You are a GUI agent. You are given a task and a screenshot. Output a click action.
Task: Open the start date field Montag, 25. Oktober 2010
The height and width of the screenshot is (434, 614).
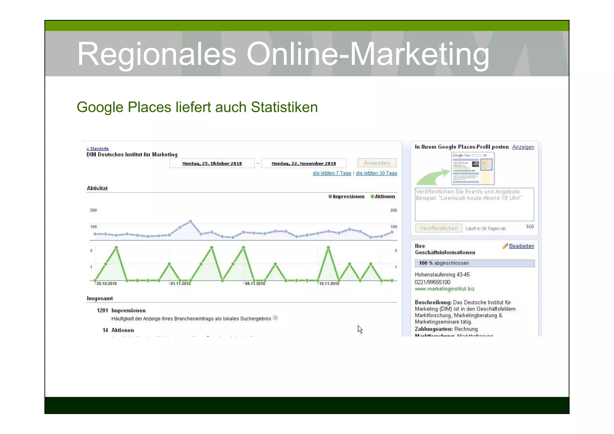[x=212, y=163]
